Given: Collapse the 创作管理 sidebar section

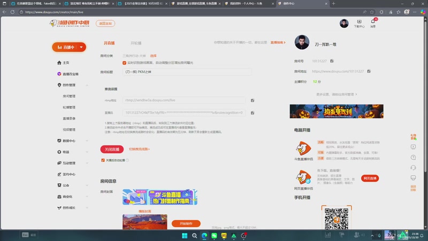Looking at the screenshot, I should pos(87,85).
